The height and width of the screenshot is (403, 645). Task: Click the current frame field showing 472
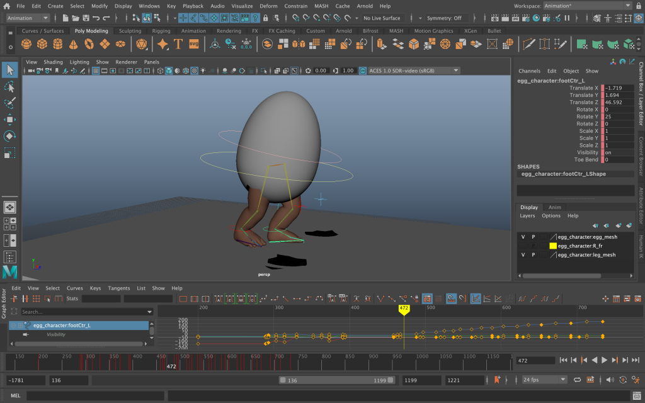coord(535,361)
